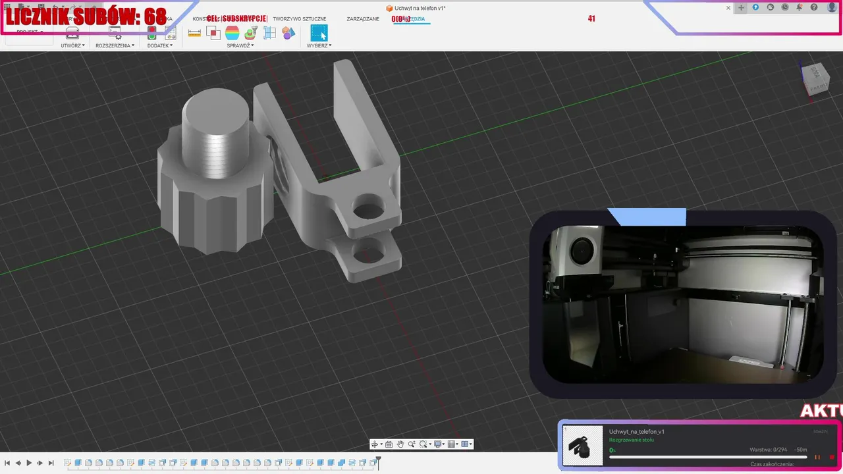843x474 pixels.
Task: Click the print progress bar
Action: [x=708, y=457]
